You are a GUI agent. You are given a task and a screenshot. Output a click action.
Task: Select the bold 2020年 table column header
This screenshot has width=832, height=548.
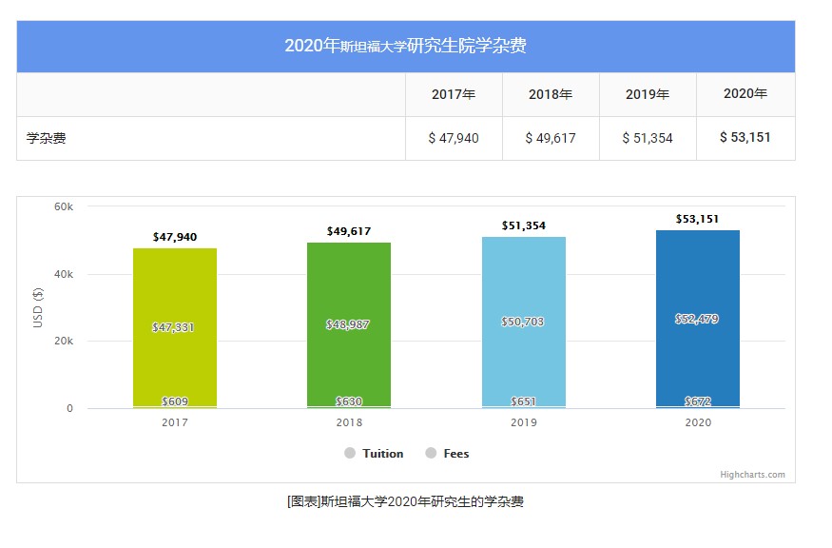click(745, 94)
